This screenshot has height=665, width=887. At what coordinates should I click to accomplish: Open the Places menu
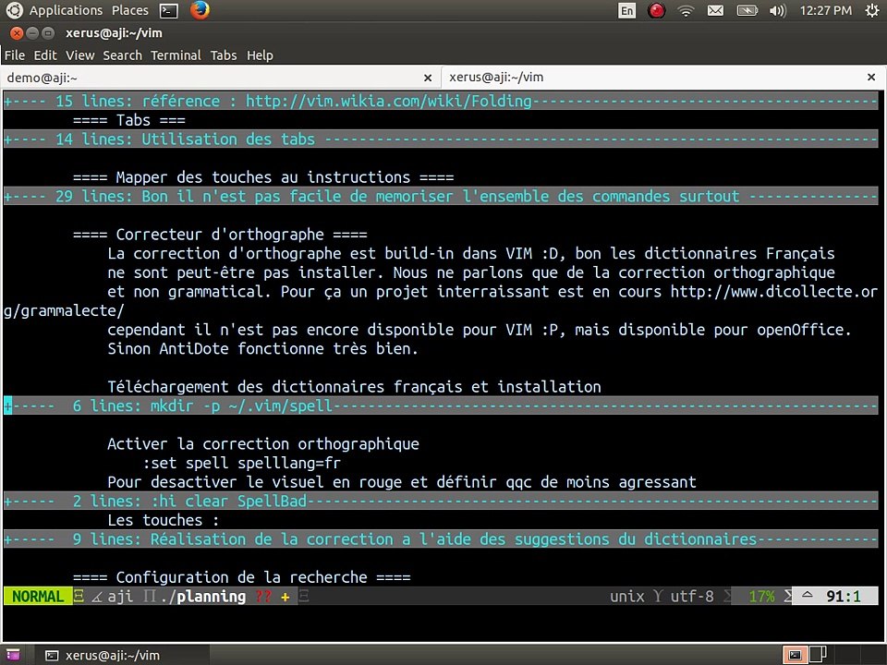coord(130,10)
